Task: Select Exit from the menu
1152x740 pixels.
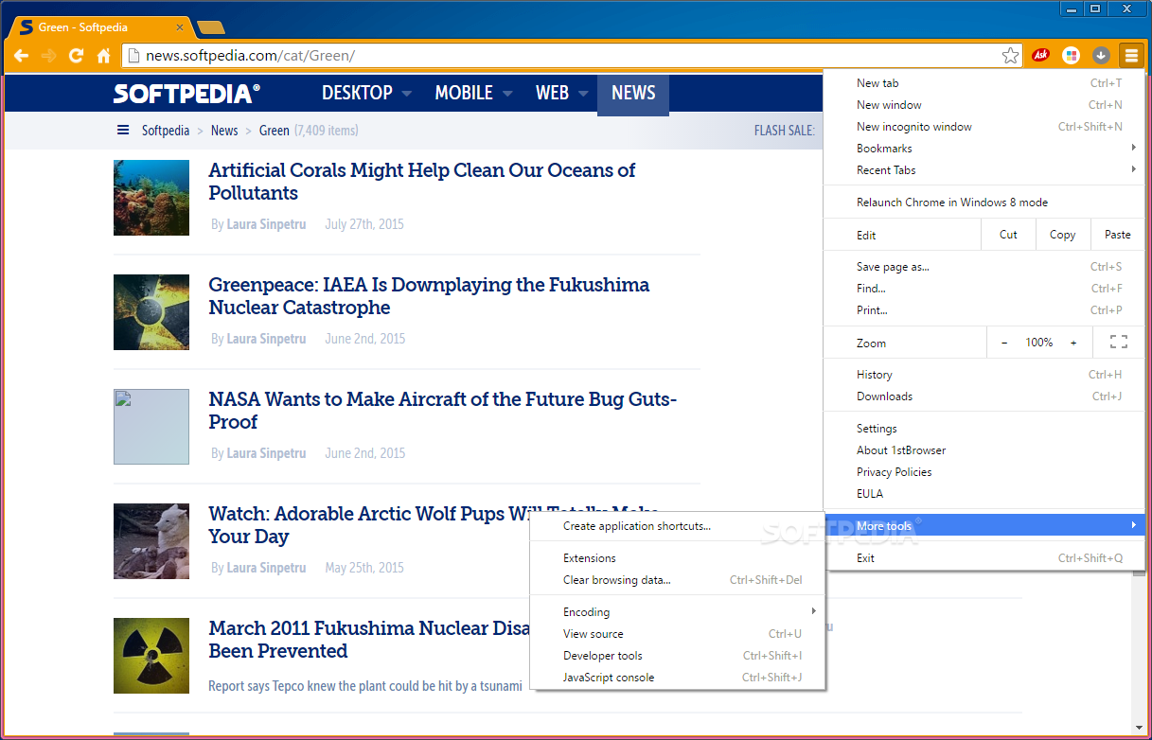Action: (x=984, y=558)
